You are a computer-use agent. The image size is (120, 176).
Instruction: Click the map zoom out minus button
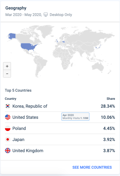[x=7, y=74]
